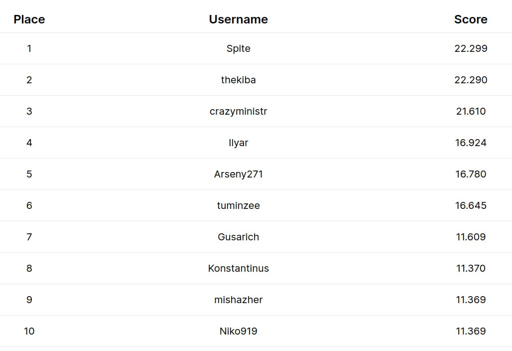Select username thekiba
This screenshot has height=351, width=512.
pos(238,80)
